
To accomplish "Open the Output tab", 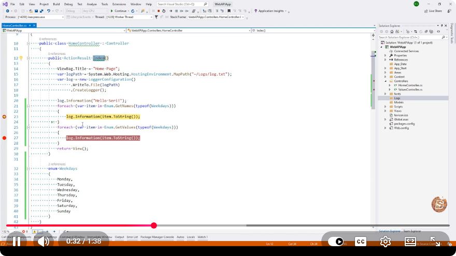I will [119, 237].
